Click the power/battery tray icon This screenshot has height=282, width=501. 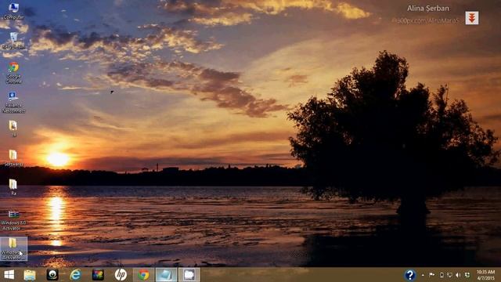pyautogui.click(x=442, y=275)
